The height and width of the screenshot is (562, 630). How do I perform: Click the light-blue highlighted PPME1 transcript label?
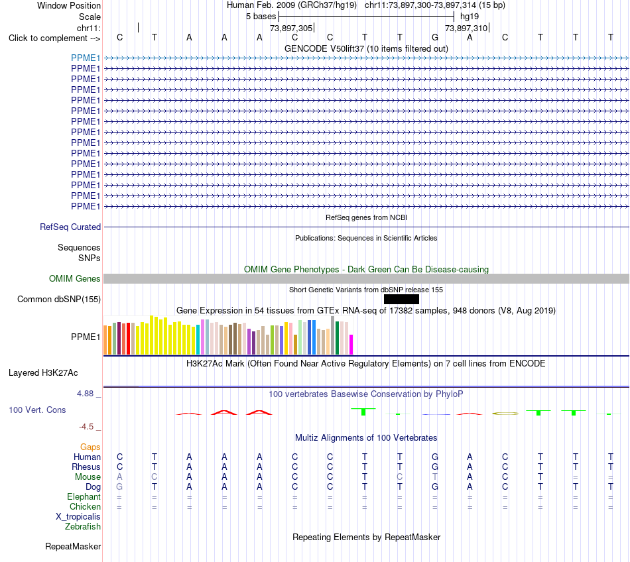coord(86,58)
